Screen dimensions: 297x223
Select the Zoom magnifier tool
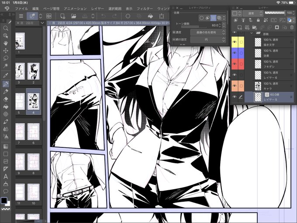click(6, 28)
